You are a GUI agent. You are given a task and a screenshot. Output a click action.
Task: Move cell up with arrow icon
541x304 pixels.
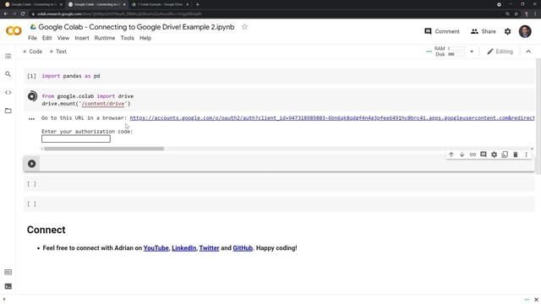point(451,155)
